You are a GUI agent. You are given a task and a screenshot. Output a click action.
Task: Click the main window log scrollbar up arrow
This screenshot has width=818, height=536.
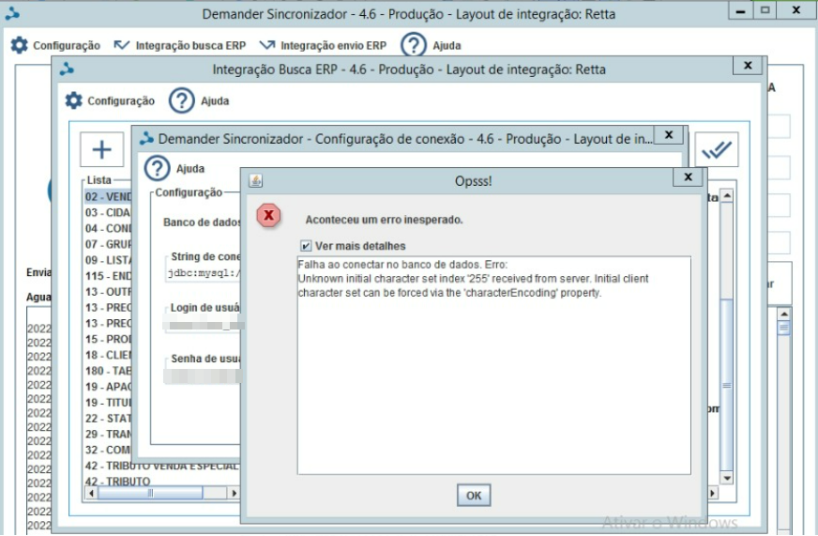[x=783, y=314]
